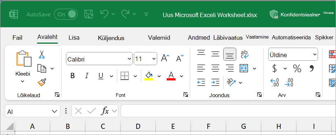Apply Percent style format
The image size is (336, 135).
[297, 68]
